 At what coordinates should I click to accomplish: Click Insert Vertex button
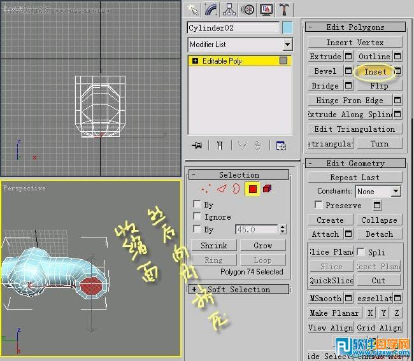click(355, 43)
